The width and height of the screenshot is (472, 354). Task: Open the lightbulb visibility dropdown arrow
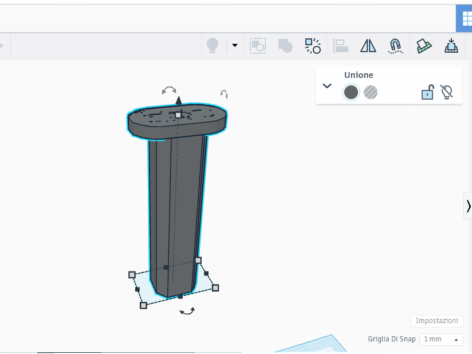click(235, 45)
